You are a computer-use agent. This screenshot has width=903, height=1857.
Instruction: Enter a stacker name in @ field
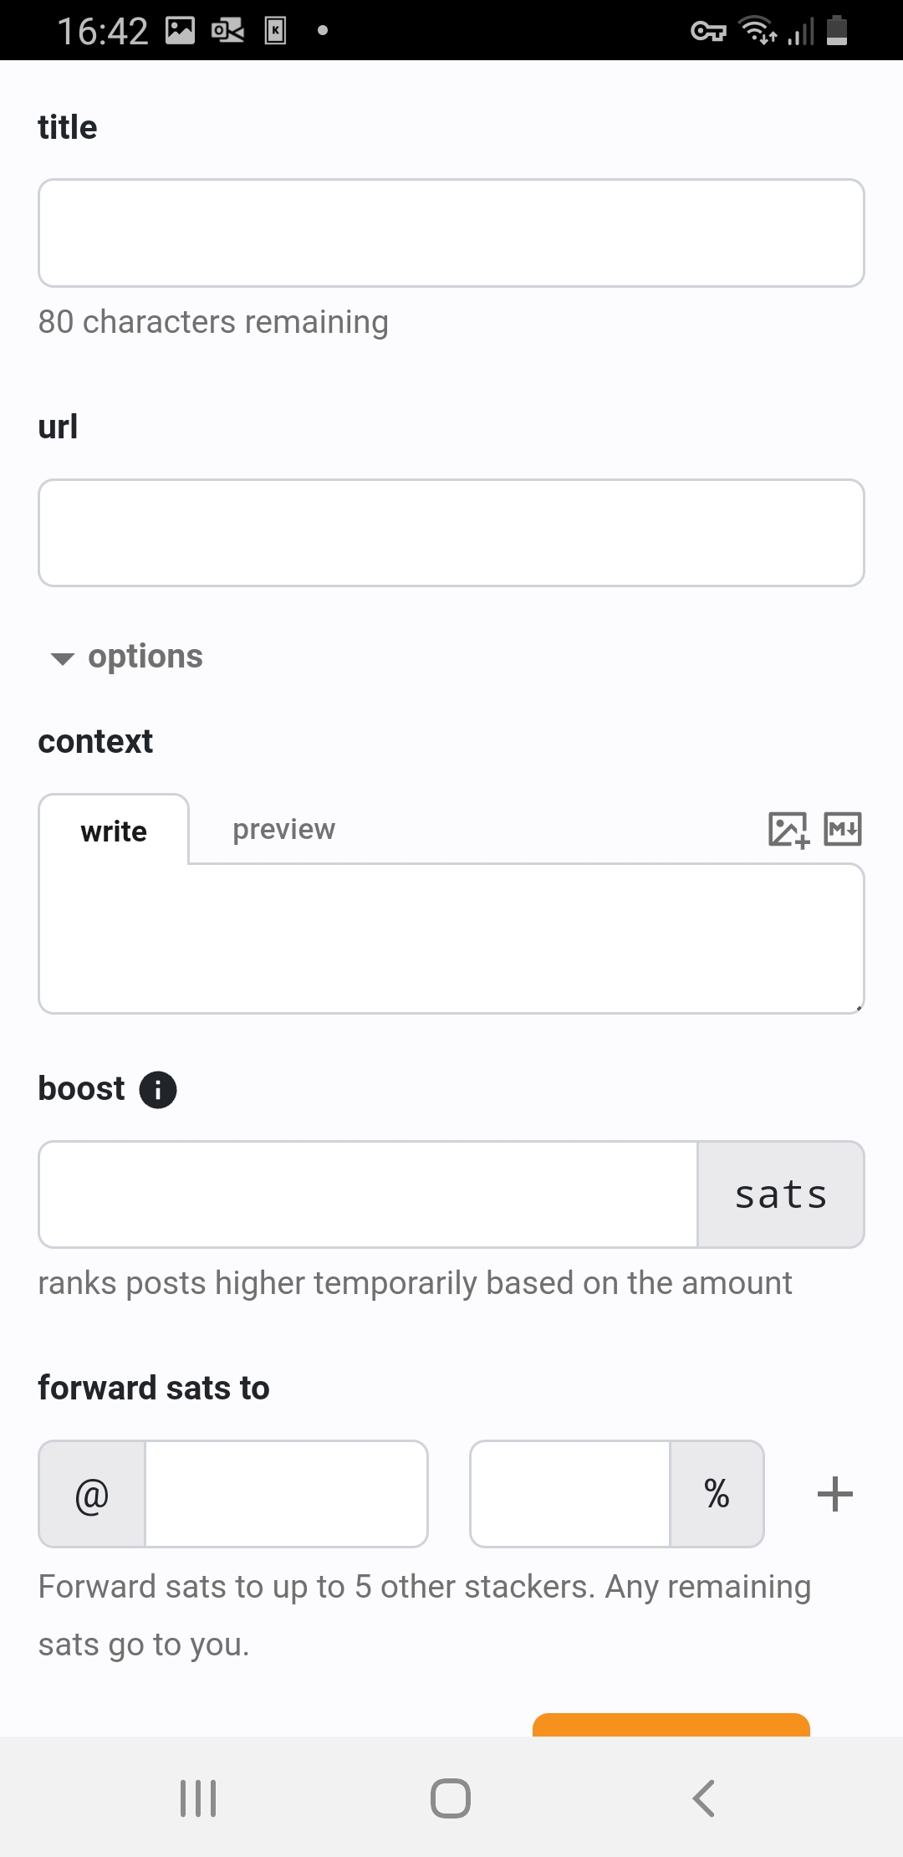point(286,1494)
